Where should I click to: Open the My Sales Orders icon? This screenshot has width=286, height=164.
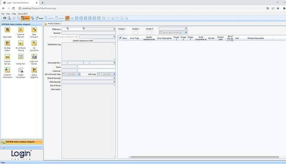(x=7, y=43)
